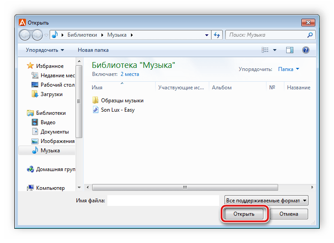Select Домашняя группа in the sidebar

55,169
